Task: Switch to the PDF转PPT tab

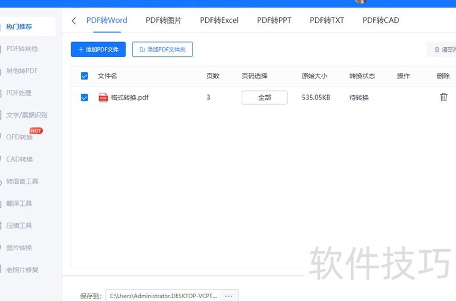Action: [274, 20]
